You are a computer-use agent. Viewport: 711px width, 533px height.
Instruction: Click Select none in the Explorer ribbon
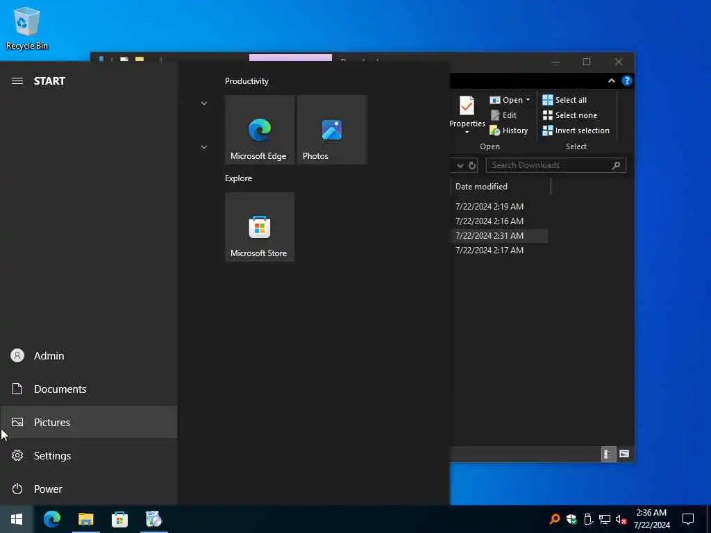pos(570,116)
